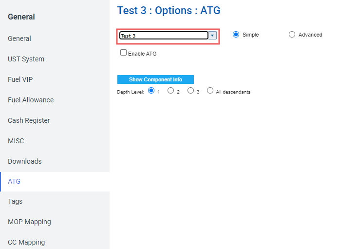Choose Depth Level 3 radio button

tap(190, 90)
